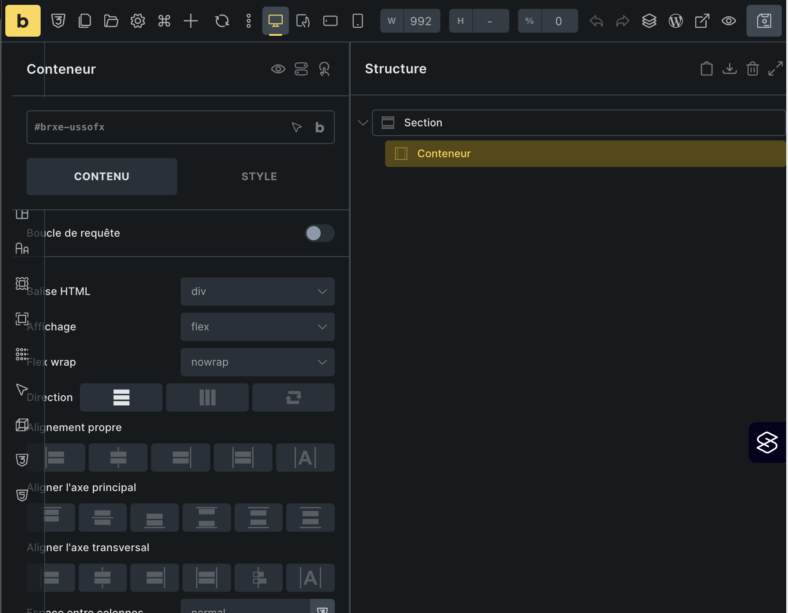
Task: Click the Direction reverse arrows button
Action: tap(293, 397)
